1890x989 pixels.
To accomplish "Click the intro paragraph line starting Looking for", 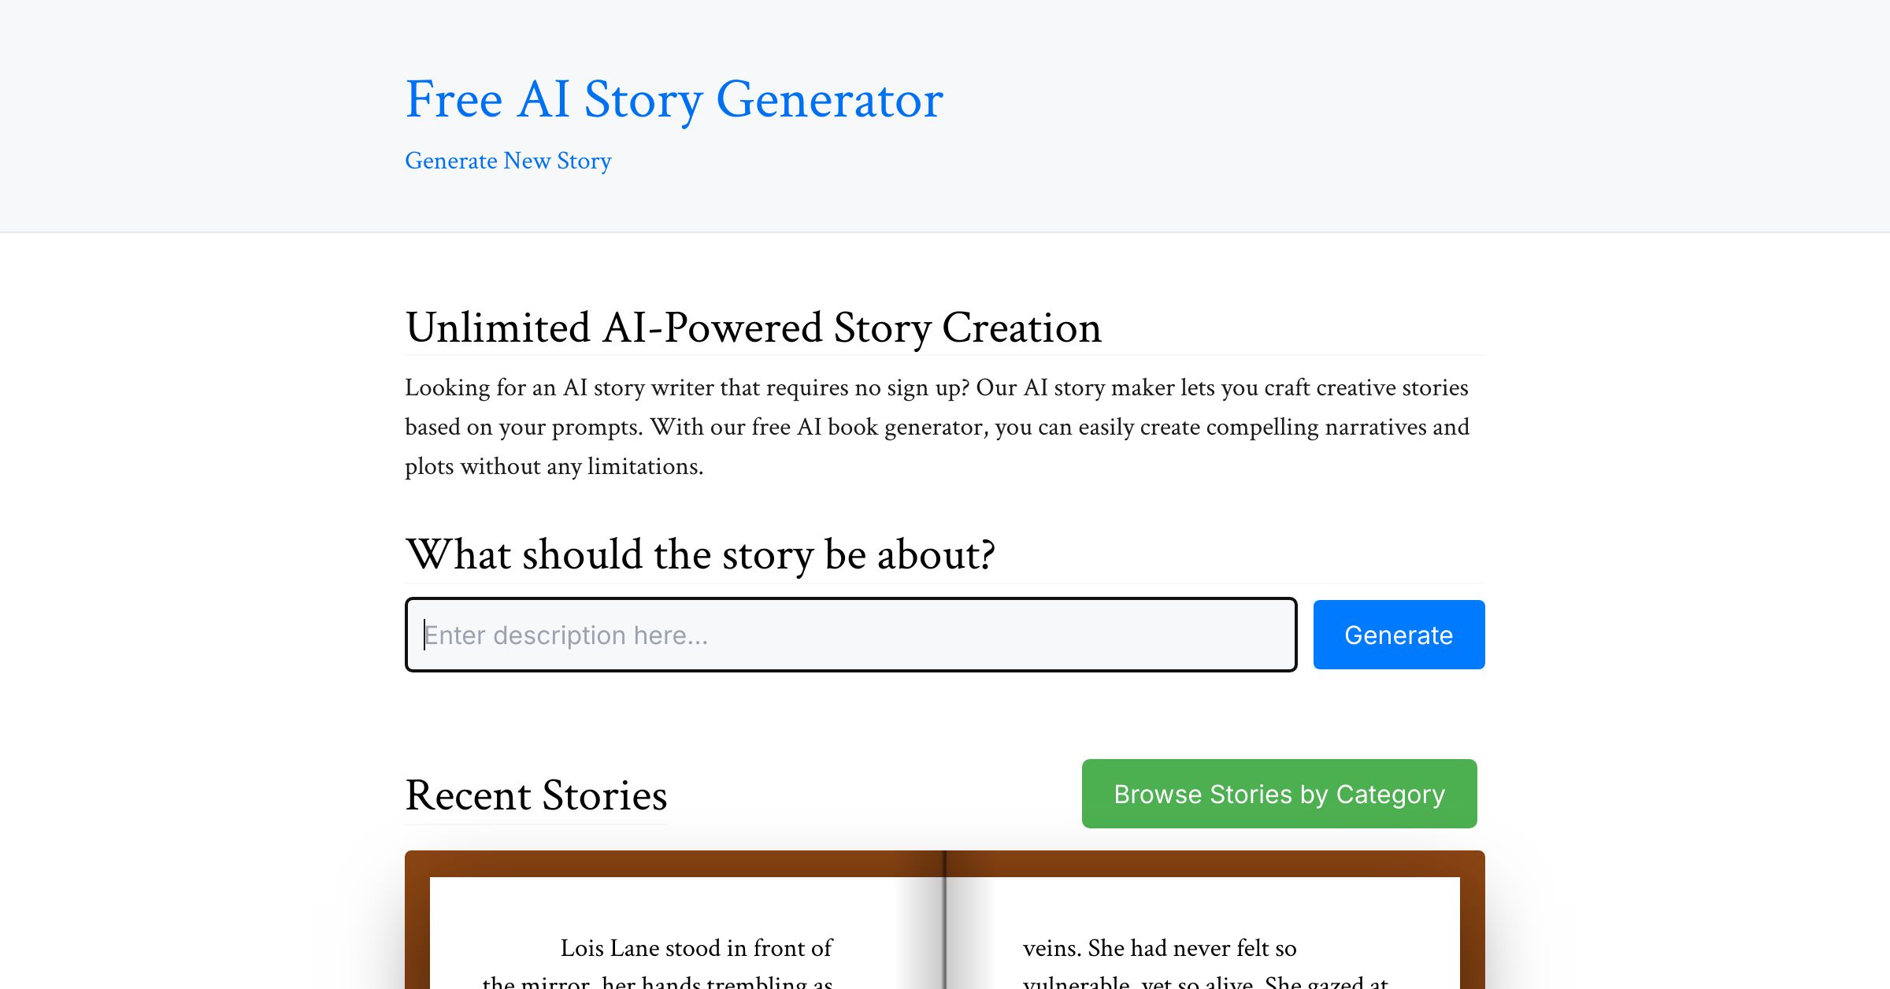I will pyautogui.click(x=936, y=387).
